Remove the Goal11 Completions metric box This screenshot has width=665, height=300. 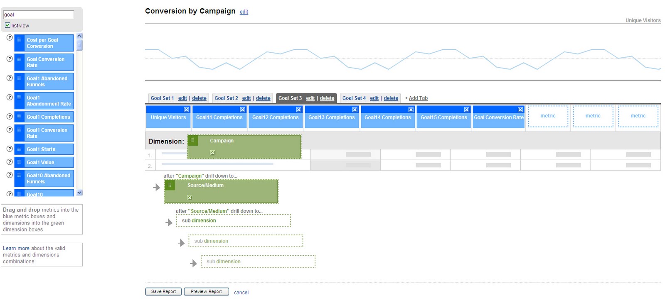click(x=242, y=110)
